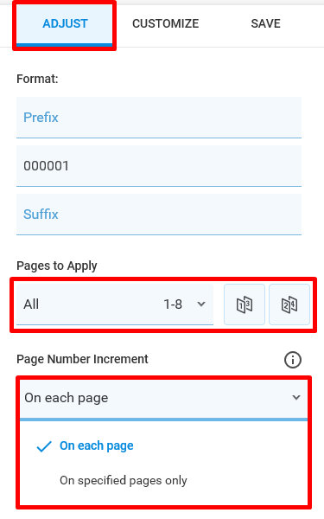Viewport: 324px width, 519px height.
Task: Expand chevron next to 1-8 range
Action: tap(201, 304)
